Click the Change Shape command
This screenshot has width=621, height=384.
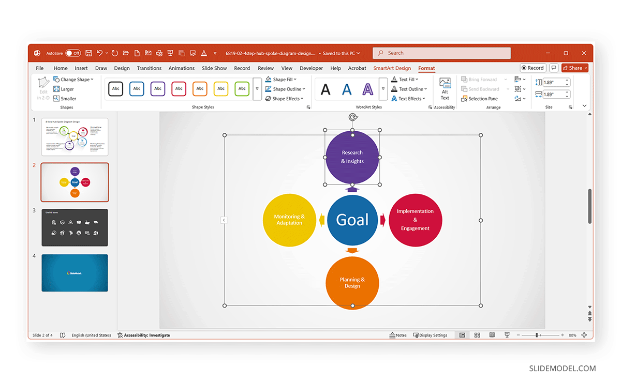coord(74,79)
